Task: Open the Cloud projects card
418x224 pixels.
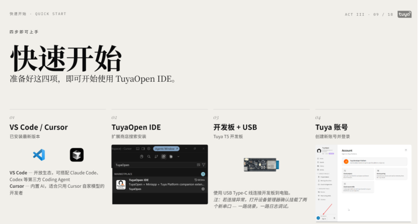Action: pos(358,174)
